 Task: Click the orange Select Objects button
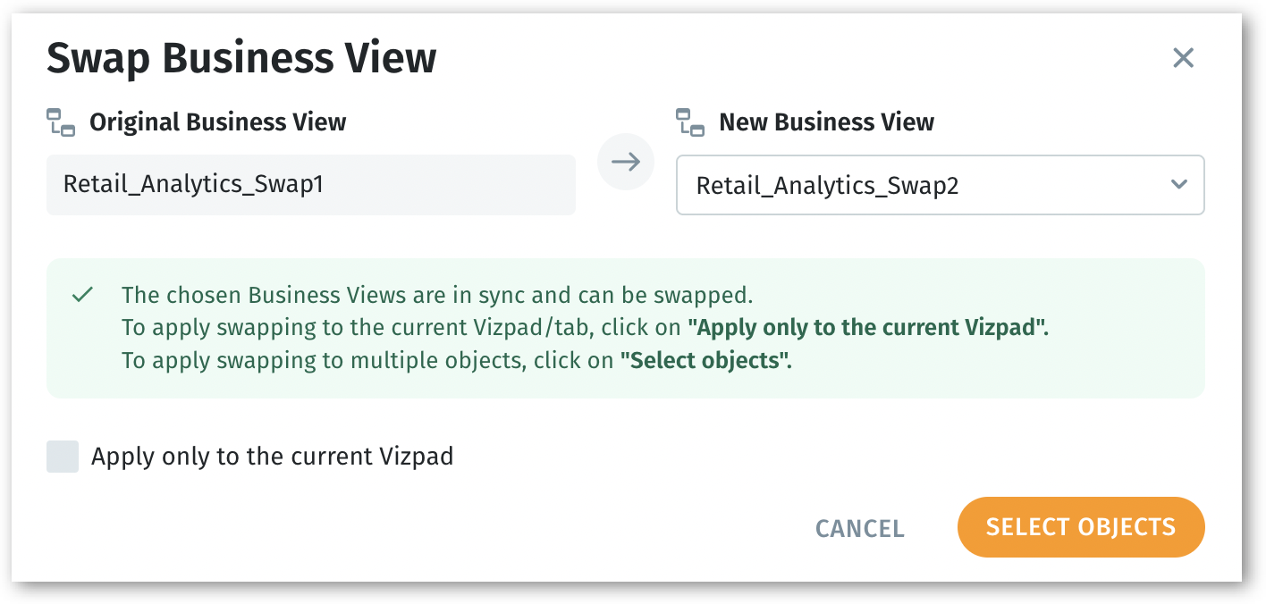click(1080, 527)
